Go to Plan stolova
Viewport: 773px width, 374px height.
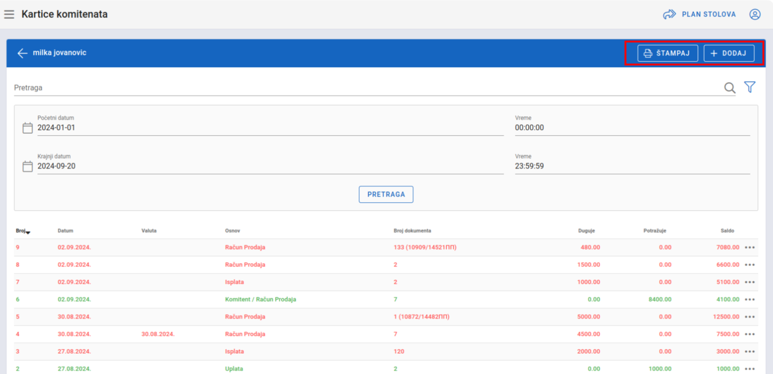coord(699,14)
